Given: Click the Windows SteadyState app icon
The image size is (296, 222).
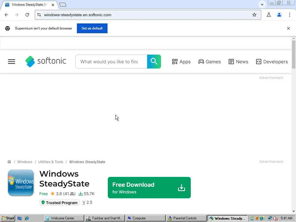Looking at the screenshot, I should (21, 183).
